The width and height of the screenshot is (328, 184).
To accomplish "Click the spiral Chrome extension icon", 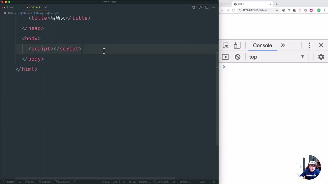I will (284, 10).
